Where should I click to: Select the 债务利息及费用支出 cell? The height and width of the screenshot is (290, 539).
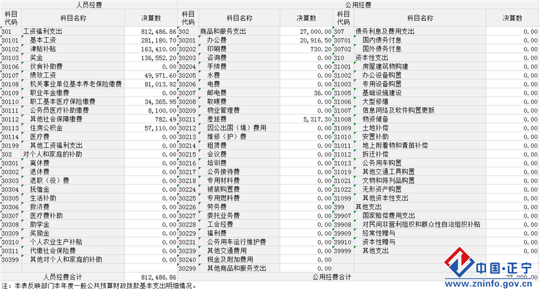coord(384,31)
